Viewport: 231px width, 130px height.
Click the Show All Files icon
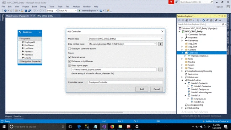211,20
